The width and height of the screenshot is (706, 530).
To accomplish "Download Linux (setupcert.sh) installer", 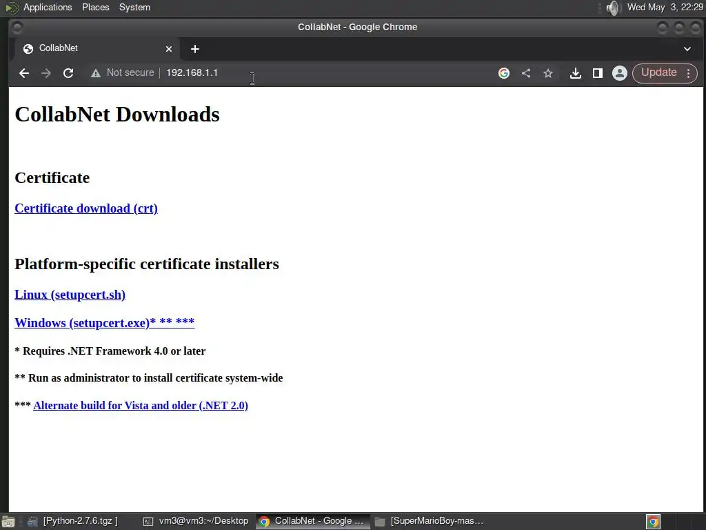I will pos(70,294).
